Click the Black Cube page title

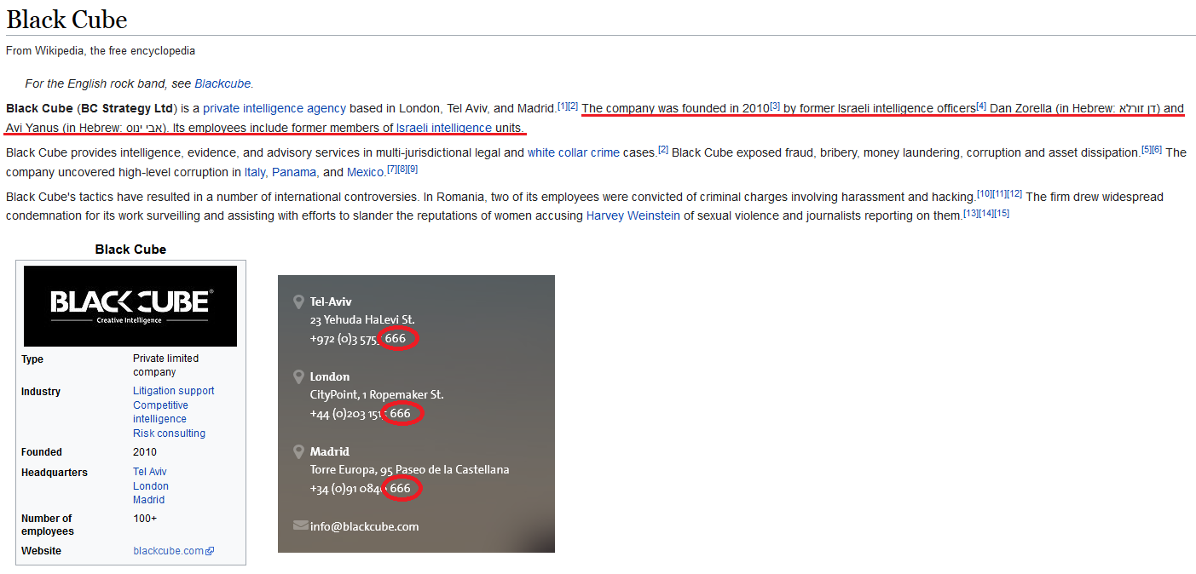(x=67, y=18)
